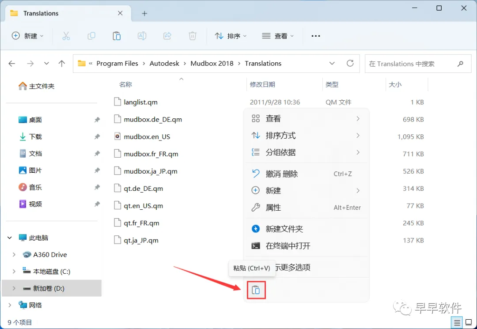Expand the address bar history dropdown
The image size is (477, 329).
click(x=332, y=63)
